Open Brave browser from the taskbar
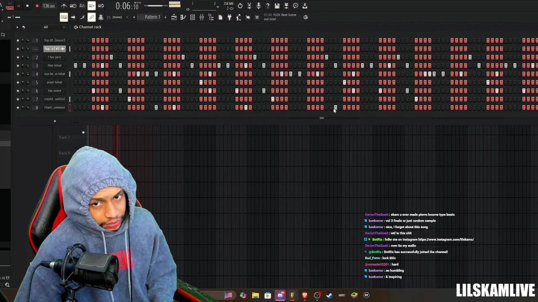The image size is (538, 302). point(305,295)
